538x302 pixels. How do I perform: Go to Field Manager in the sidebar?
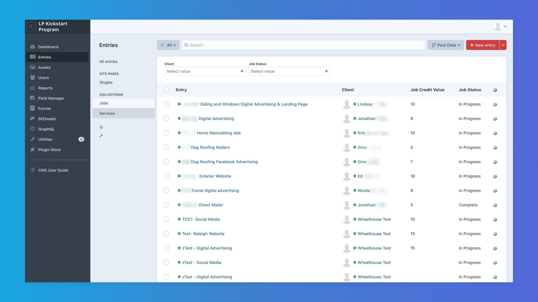(x=51, y=98)
